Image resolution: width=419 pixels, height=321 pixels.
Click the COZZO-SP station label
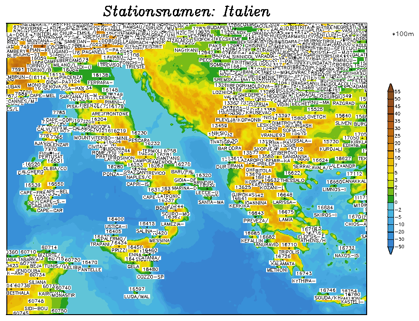click(x=151, y=277)
